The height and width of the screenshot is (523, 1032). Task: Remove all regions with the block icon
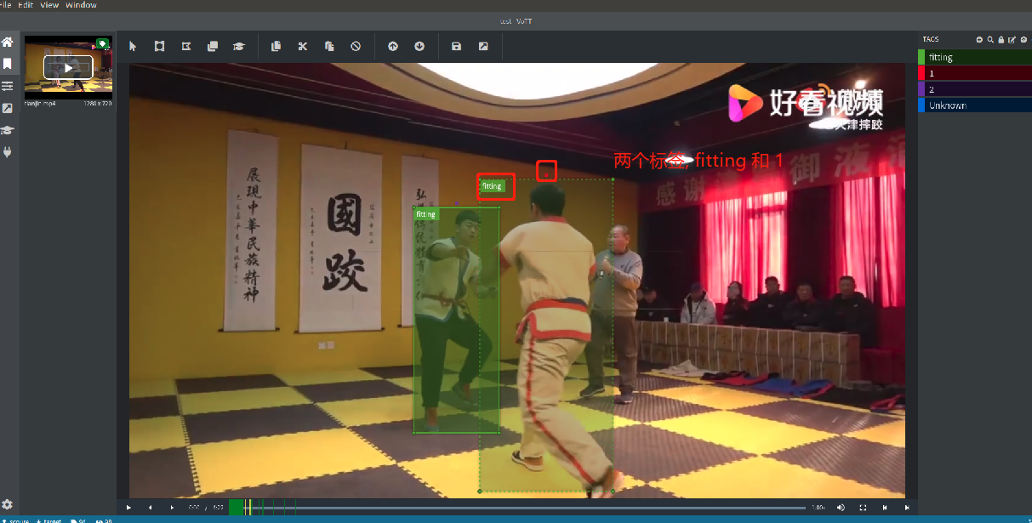coord(356,46)
